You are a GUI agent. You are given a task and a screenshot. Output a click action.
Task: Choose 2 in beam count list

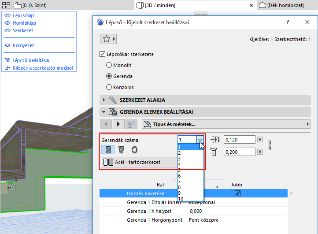pyautogui.click(x=190, y=153)
